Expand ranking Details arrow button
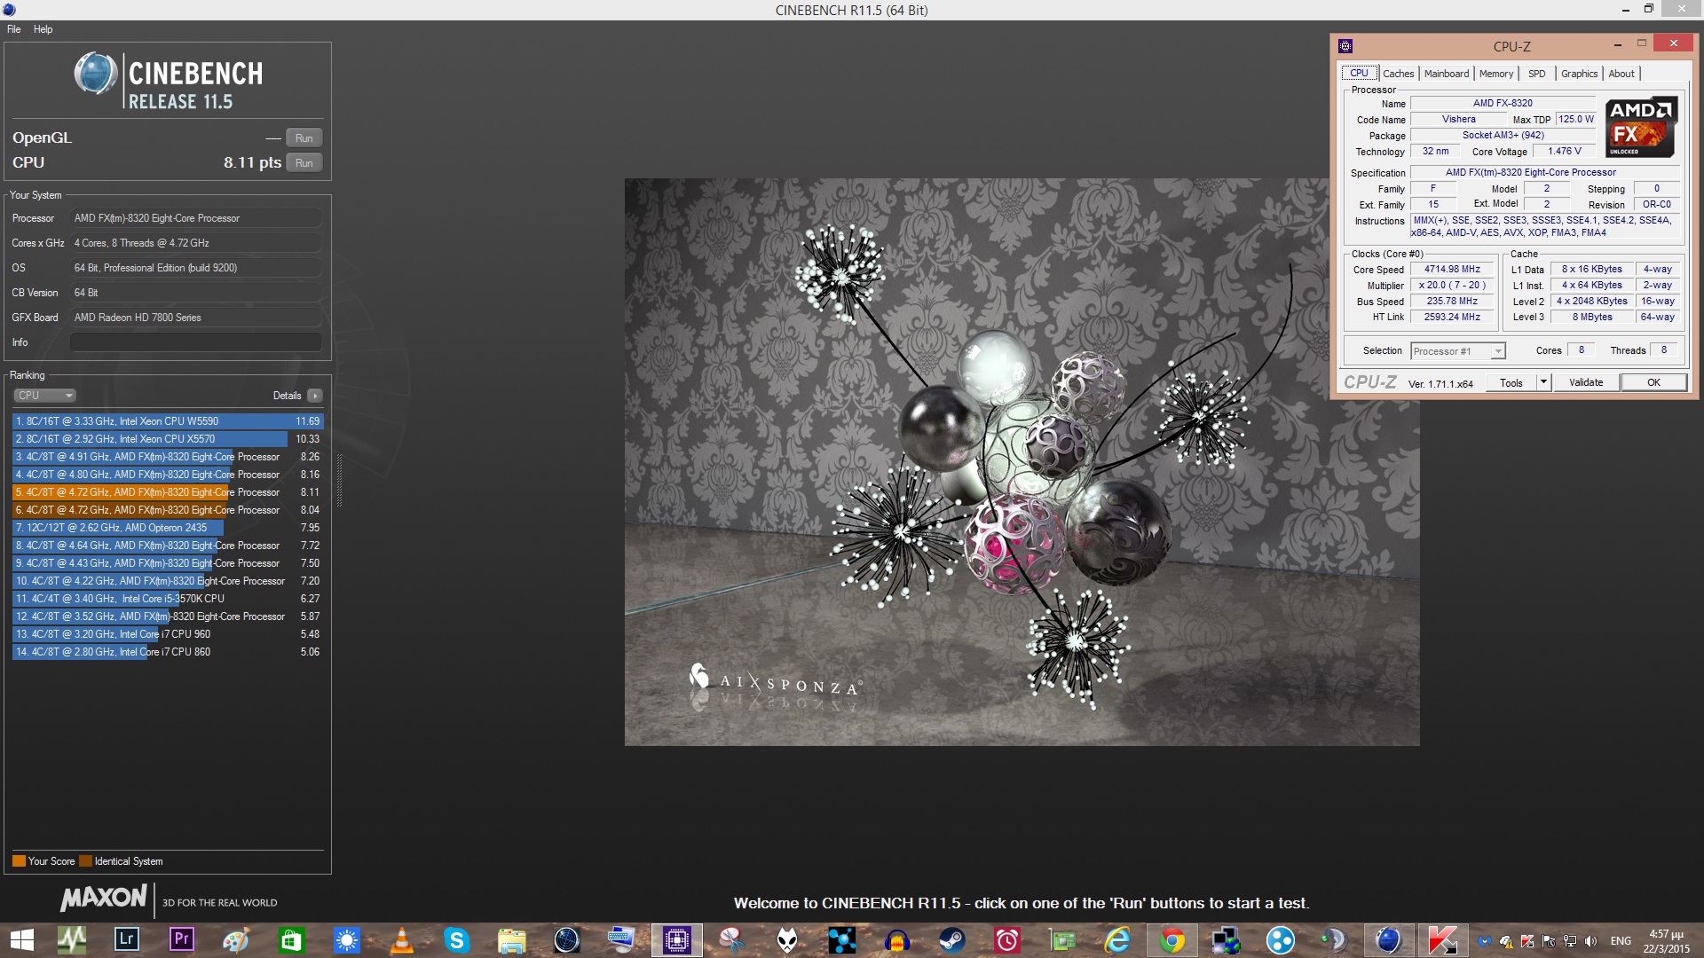1704x958 pixels. click(x=315, y=396)
